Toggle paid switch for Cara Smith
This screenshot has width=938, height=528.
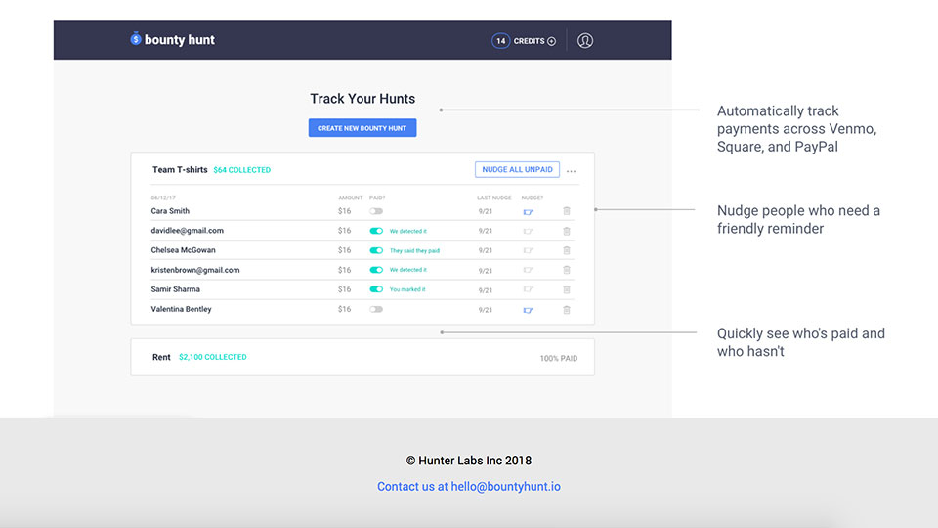coord(375,211)
